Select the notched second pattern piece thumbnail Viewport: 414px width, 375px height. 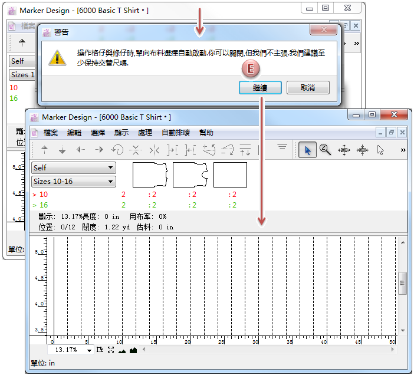[x=190, y=175]
